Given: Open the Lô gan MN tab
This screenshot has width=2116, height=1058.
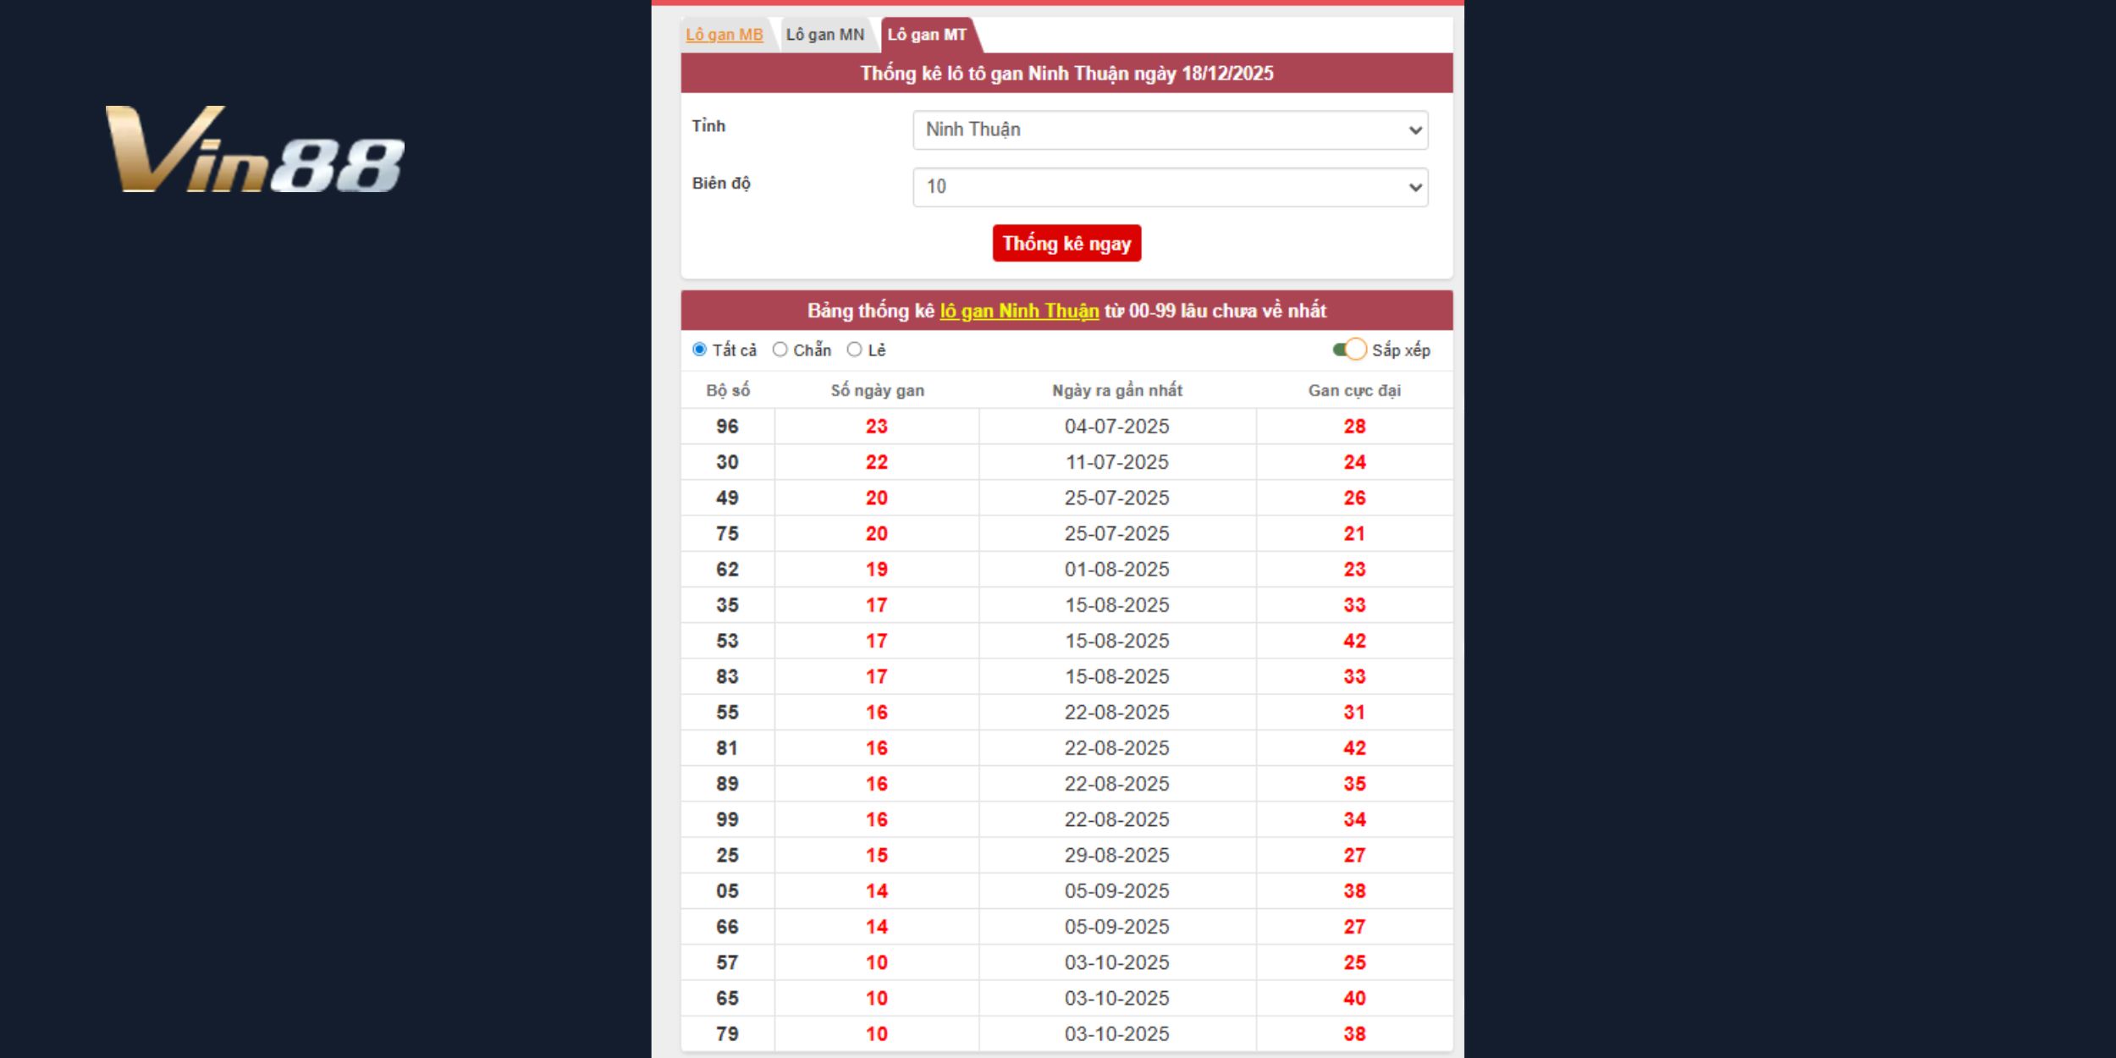Looking at the screenshot, I should [824, 35].
